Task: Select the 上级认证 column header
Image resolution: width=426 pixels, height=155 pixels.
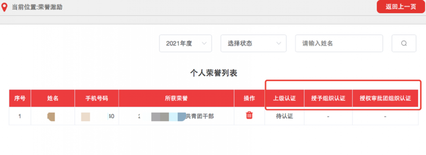Action: 284,98
